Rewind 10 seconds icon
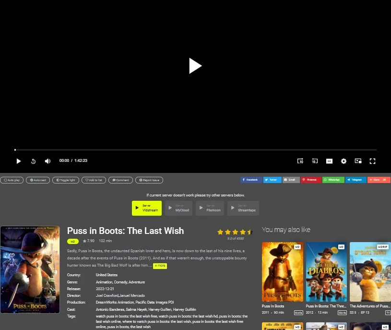 click(x=315, y=161)
